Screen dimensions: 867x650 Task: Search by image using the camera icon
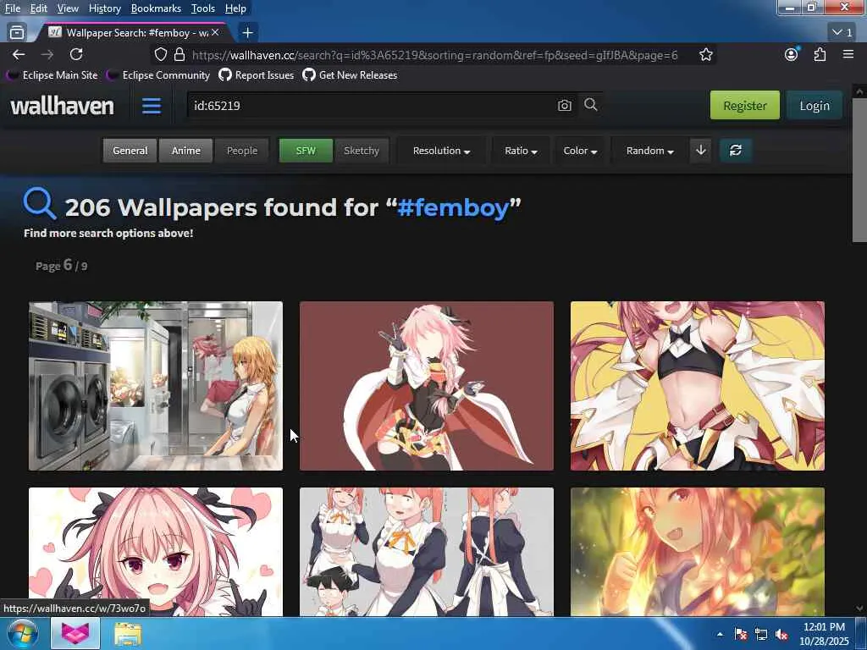click(565, 105)
